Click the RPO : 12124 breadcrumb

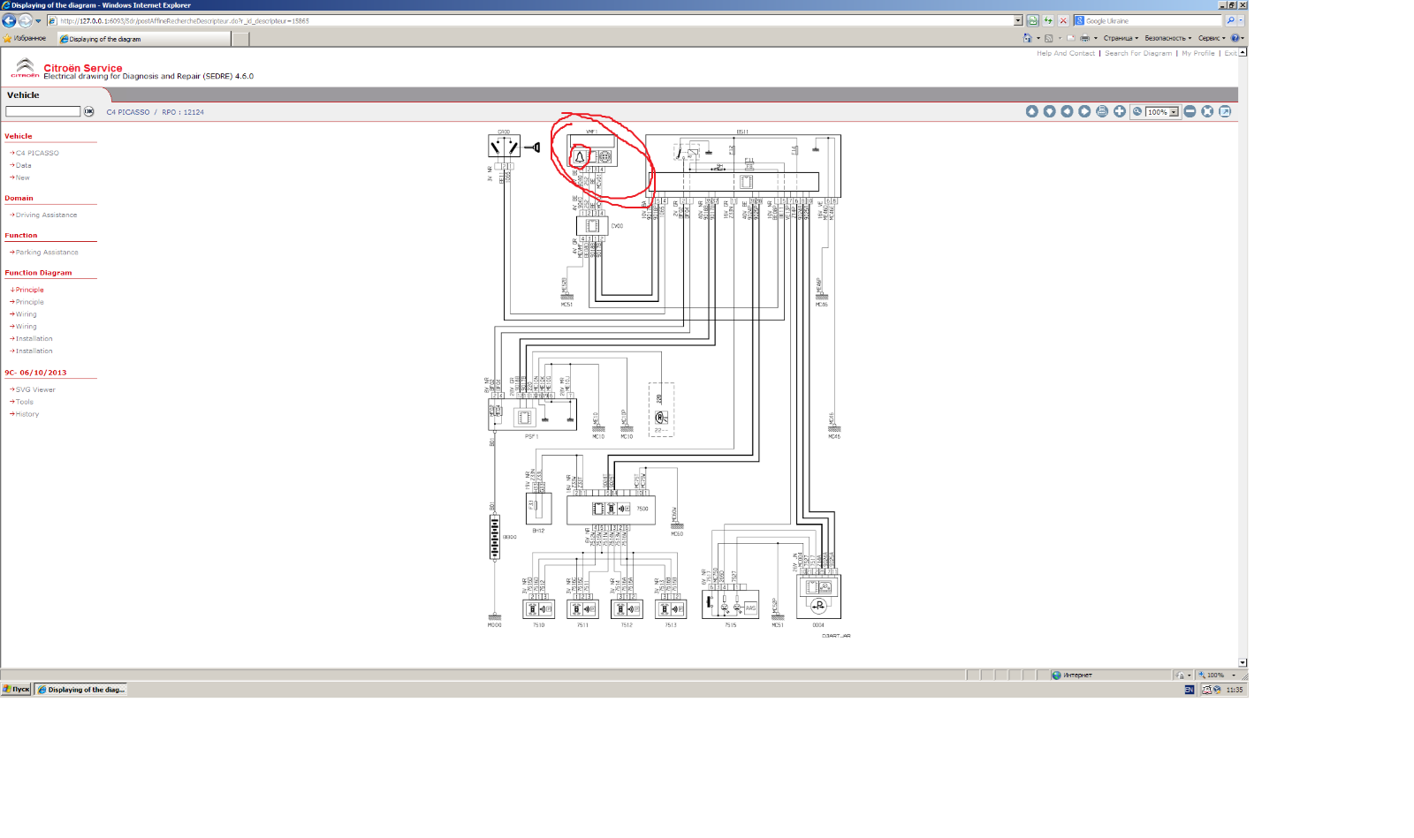click(183, 112)
